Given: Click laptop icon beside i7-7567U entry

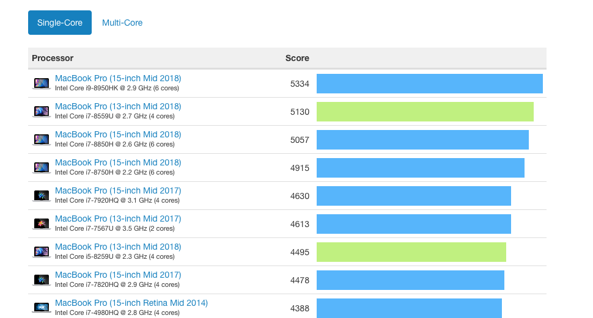Looking at the screenshot, I should (x=42, y=224).
